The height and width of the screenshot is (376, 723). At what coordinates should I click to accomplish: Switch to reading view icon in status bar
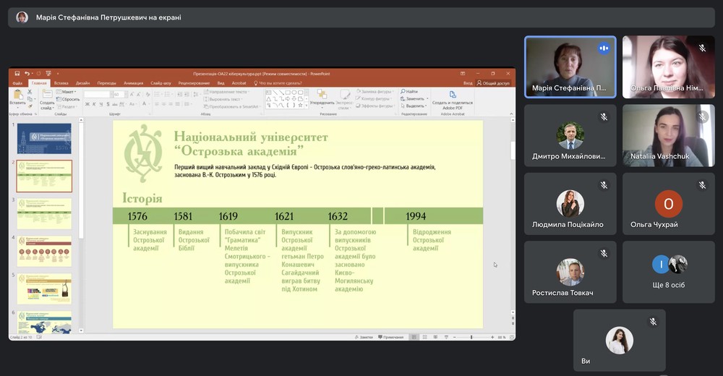click(x=435, y=337)
